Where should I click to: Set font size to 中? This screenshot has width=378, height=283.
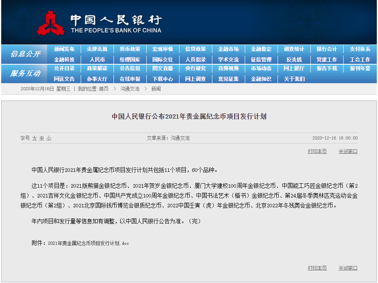(x=42, y=138)
